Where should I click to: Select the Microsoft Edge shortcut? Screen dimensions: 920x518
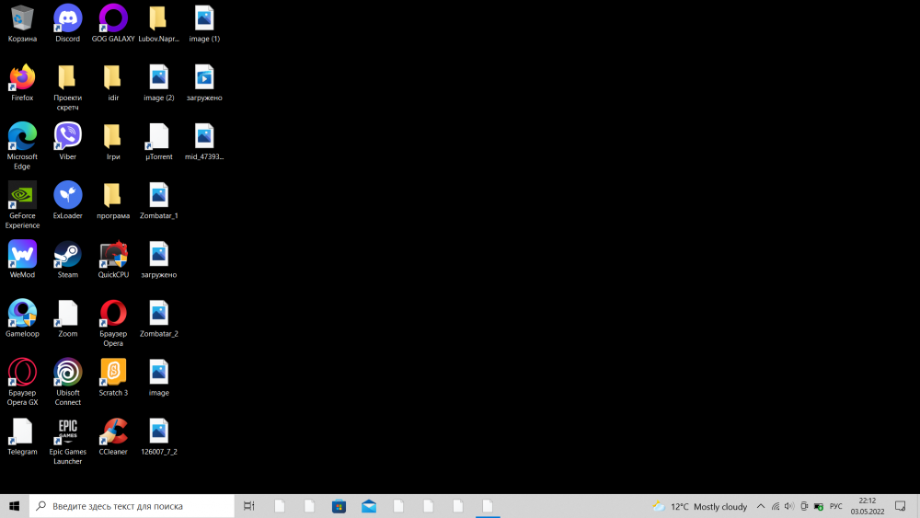coord(22,146)
